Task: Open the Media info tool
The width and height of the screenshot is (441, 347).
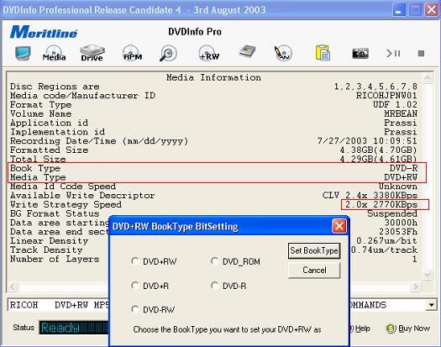Action: pyautogui.click(x=54, y=53)
